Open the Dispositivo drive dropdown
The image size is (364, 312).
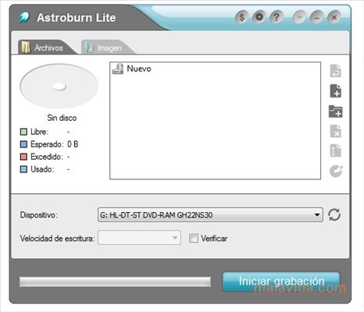(x=210, y=214)
